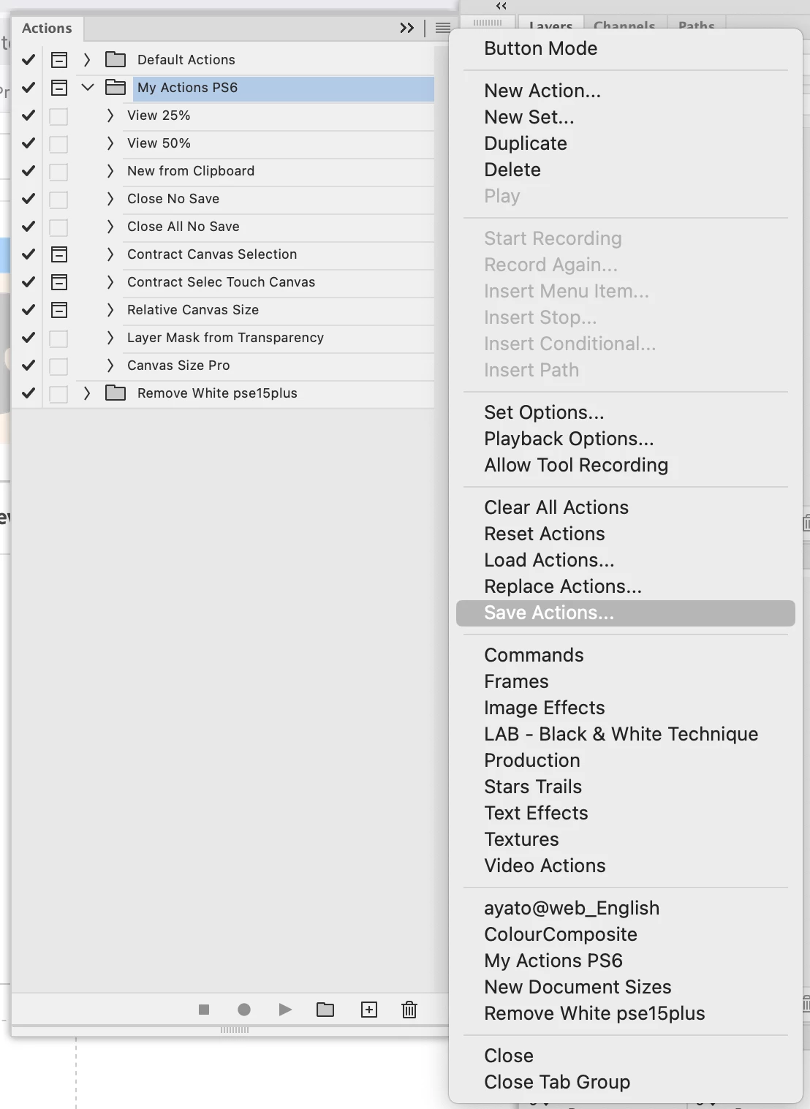Viewport: 810px width, 1109px height.
Task: Click the Actions panel bottom resize grip
Action: pos(235,1030)
